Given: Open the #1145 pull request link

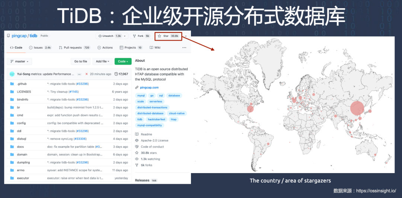Looking at the screenshot, I should click(73, 92).
